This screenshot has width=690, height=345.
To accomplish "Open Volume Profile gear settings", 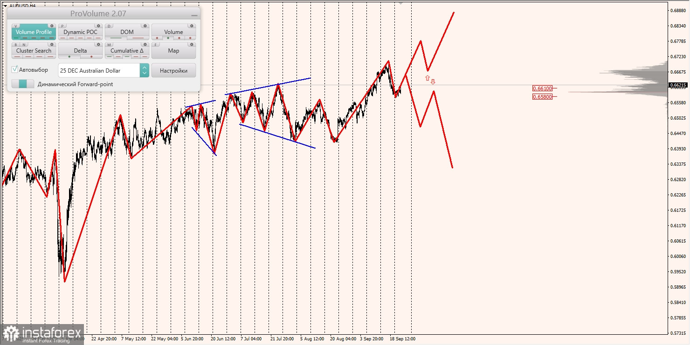I will point(52,26).
